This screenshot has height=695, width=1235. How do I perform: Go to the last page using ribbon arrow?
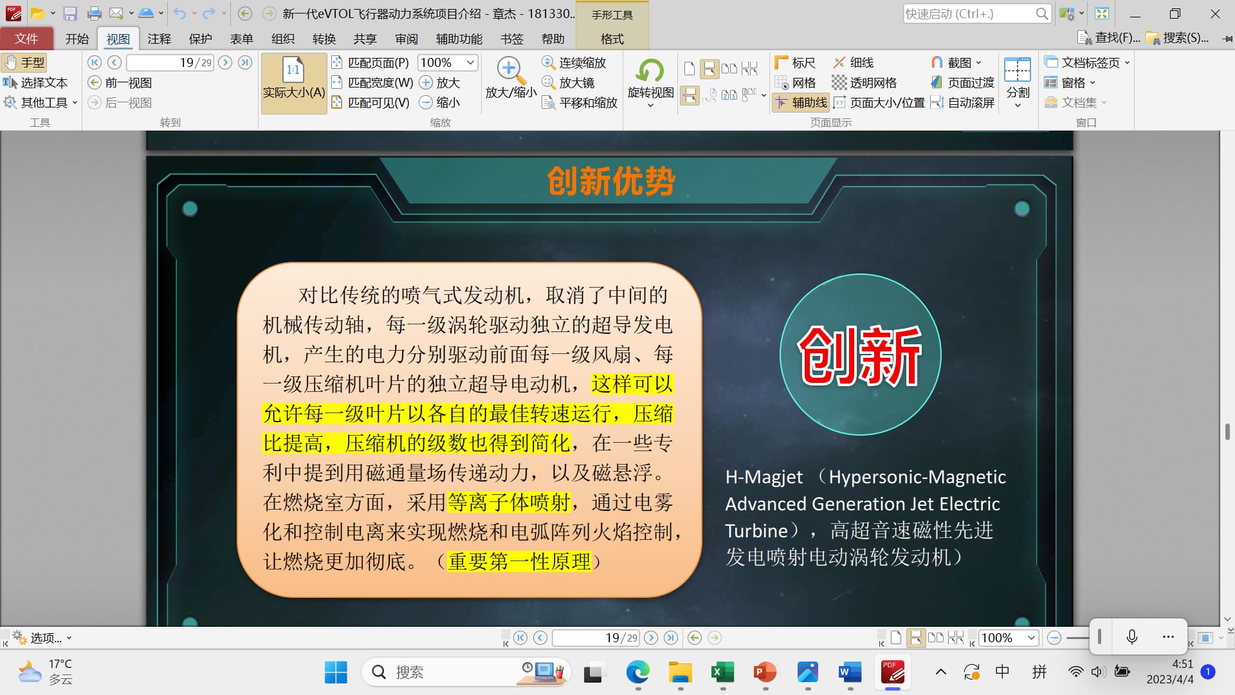tap(245, 62)
